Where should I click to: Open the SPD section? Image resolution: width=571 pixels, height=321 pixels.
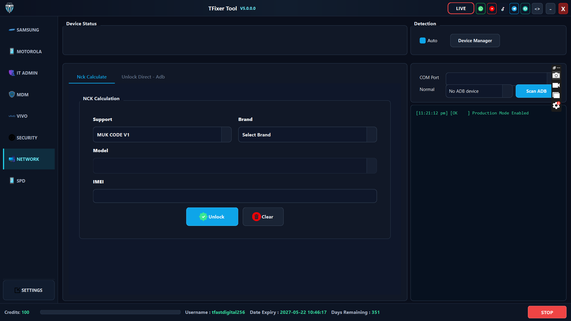click(x=29, y=181)
